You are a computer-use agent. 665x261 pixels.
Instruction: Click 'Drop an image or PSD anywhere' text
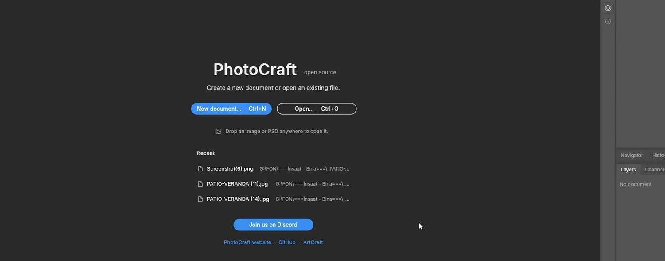[x=277, y=132]
